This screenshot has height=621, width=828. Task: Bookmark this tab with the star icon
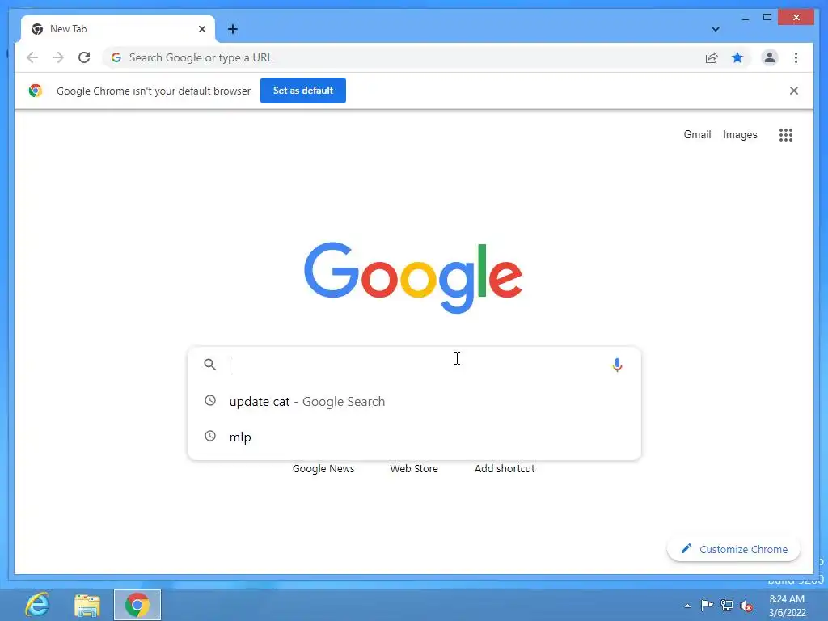click(737, 57)
